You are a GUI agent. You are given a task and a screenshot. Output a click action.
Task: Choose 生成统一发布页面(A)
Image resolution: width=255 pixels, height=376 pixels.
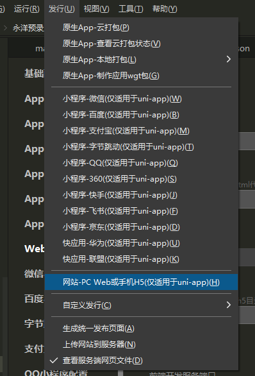pos(141,329)
